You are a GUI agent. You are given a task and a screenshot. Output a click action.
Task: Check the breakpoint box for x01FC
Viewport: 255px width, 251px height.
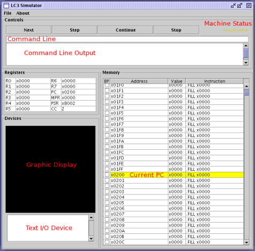click(107, 152)
